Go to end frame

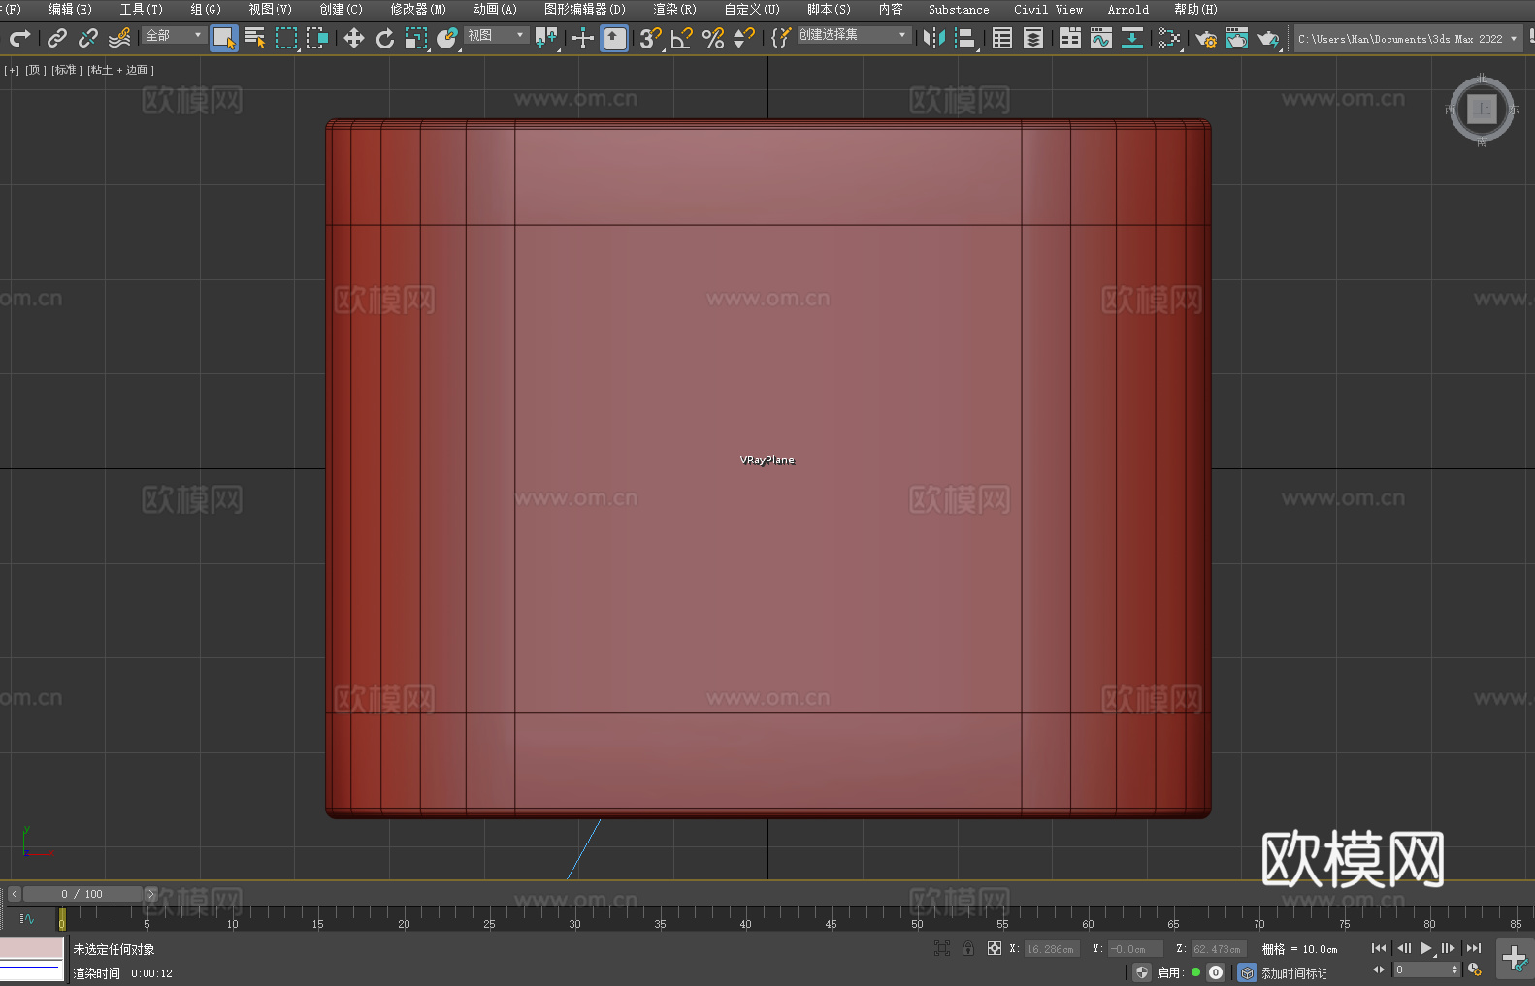[1474, 949]
